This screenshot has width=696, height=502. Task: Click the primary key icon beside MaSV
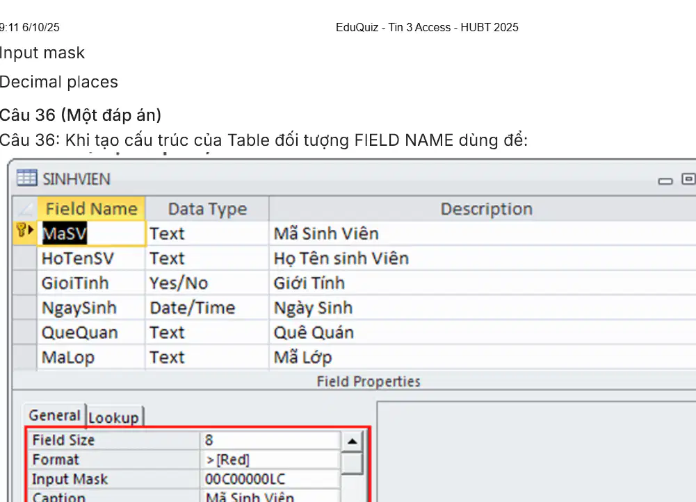[21, 230]
